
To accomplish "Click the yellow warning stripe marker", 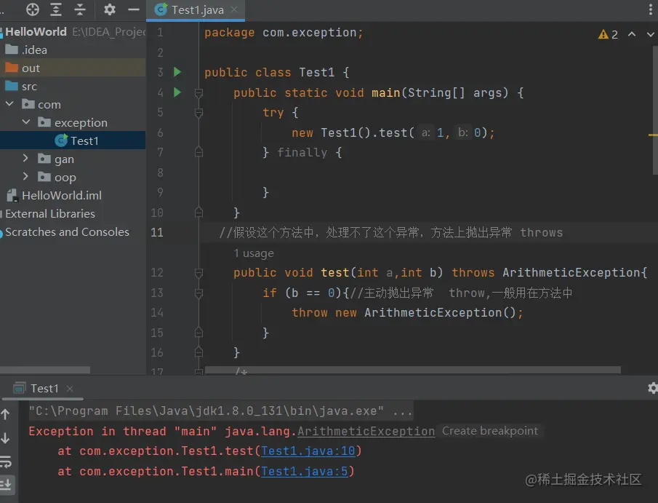I will [653, 135].
